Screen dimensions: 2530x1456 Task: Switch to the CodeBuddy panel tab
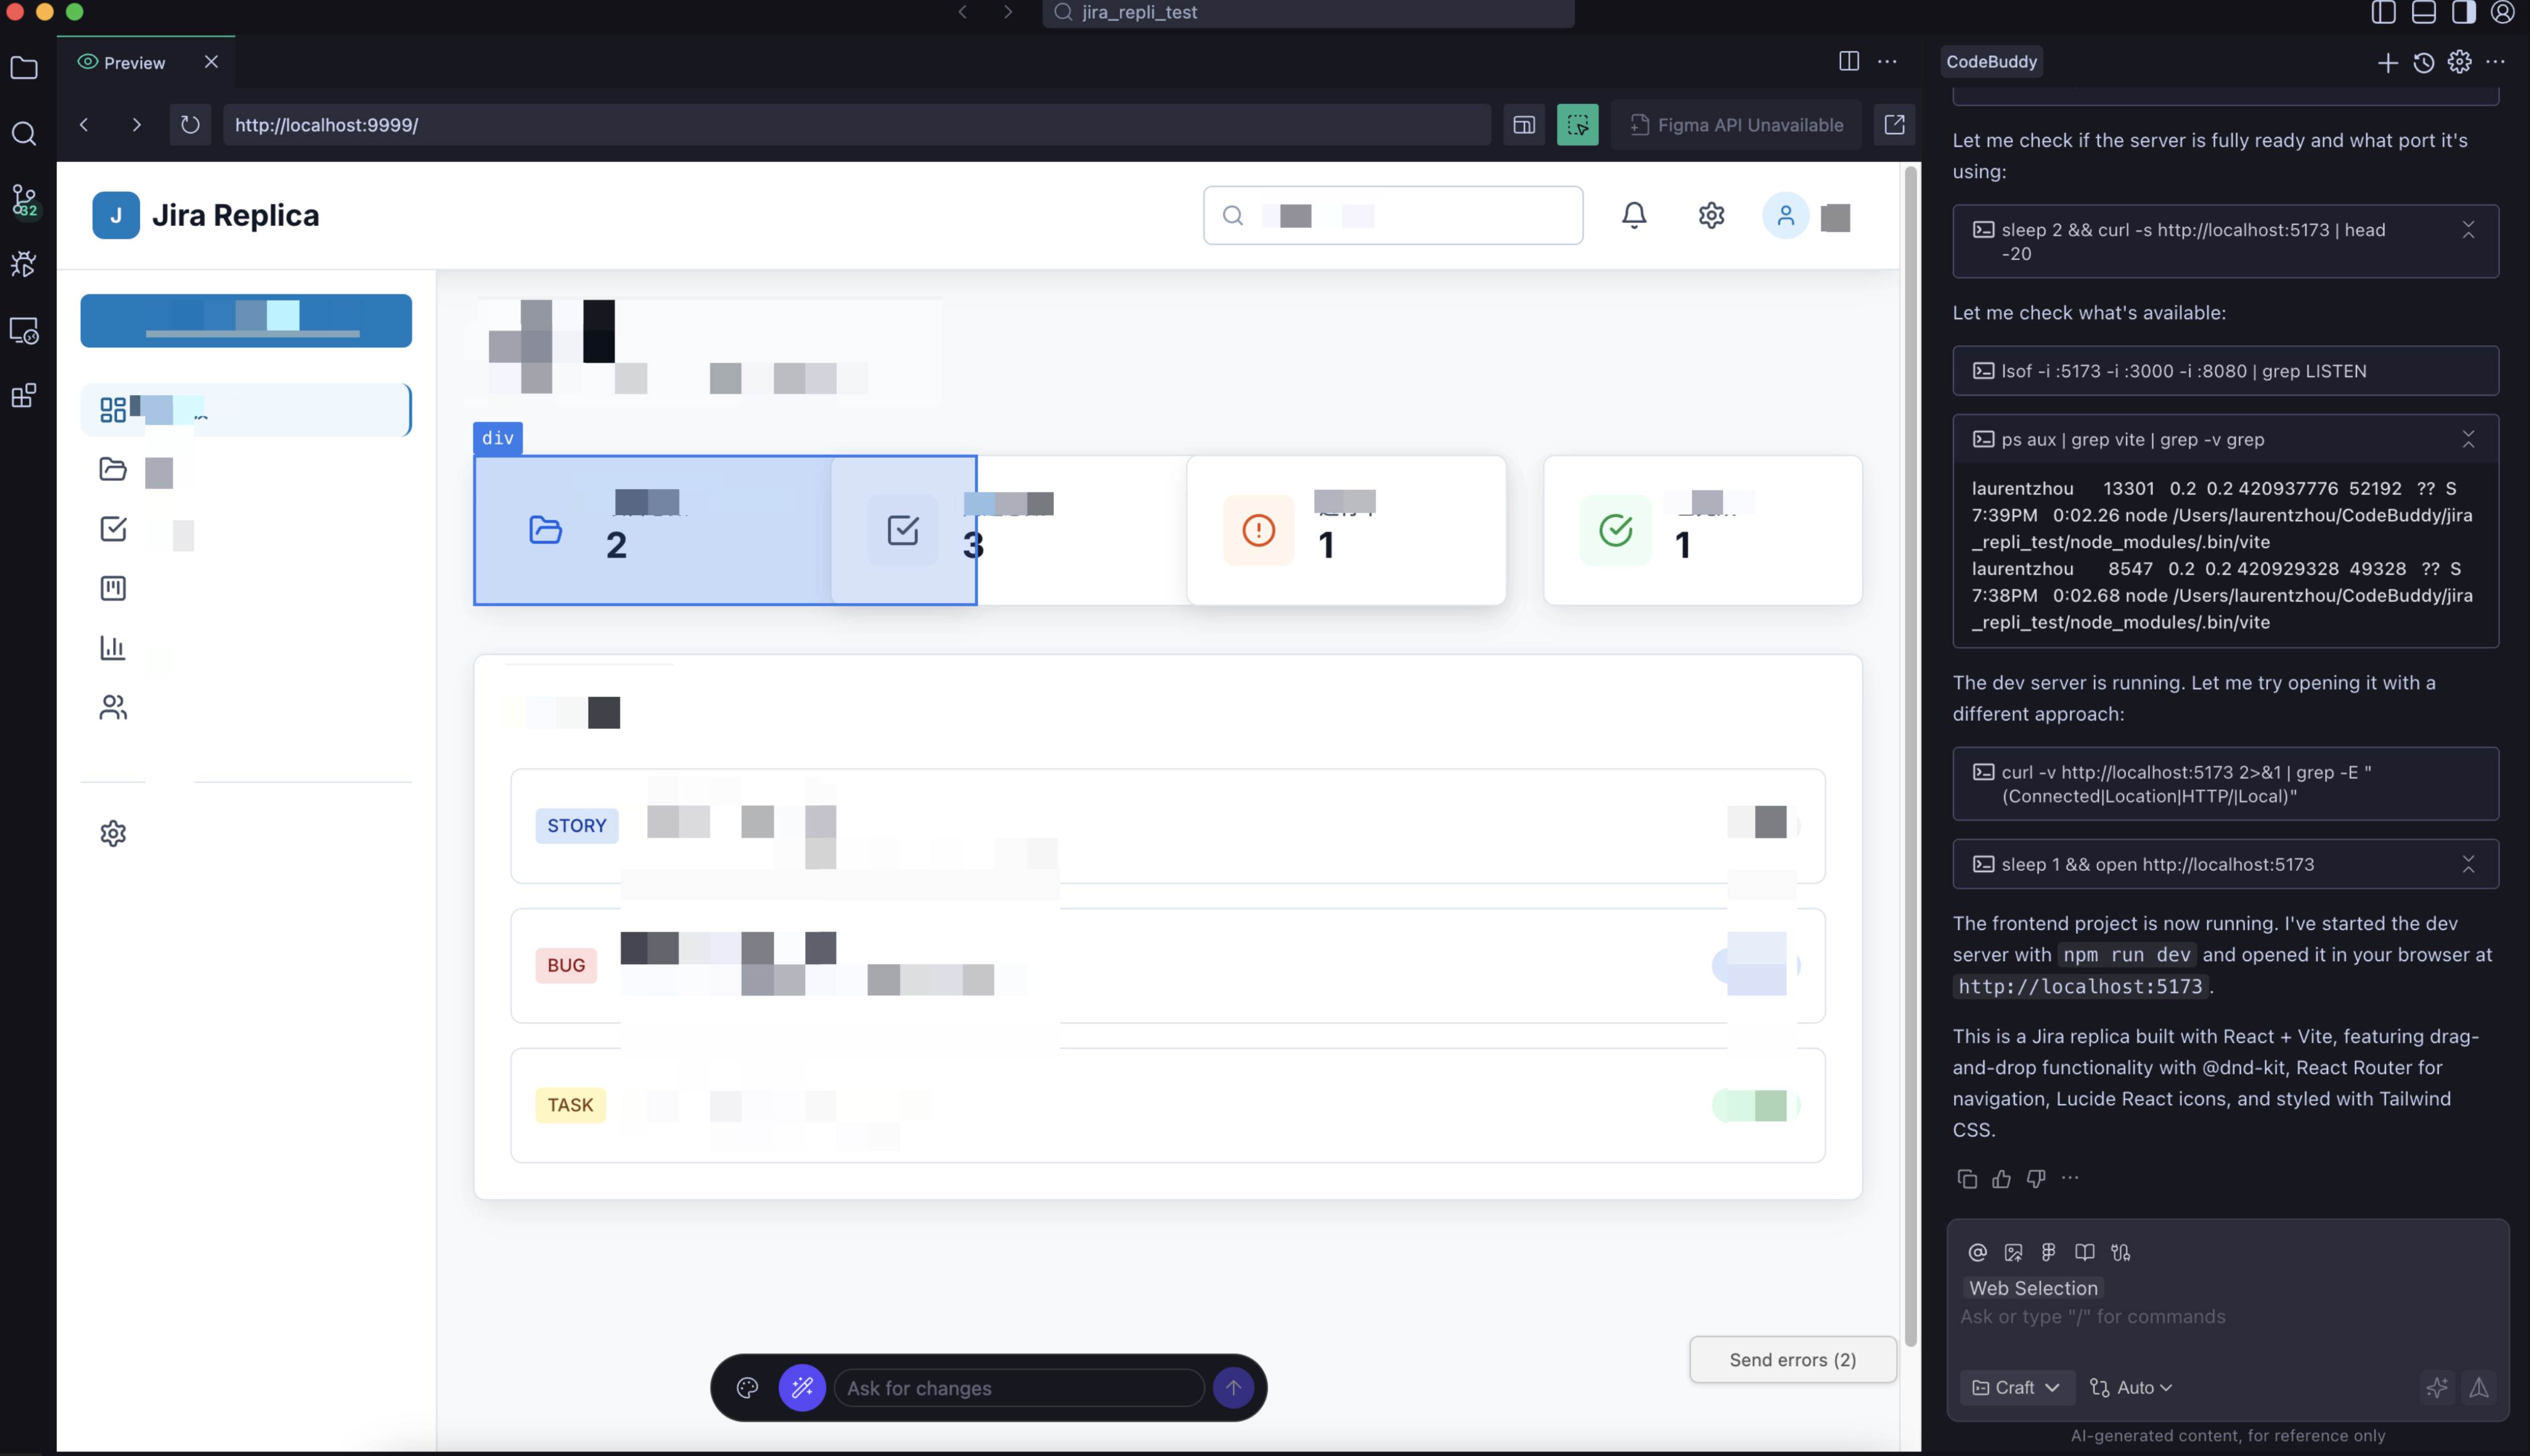click(1991, 62)
